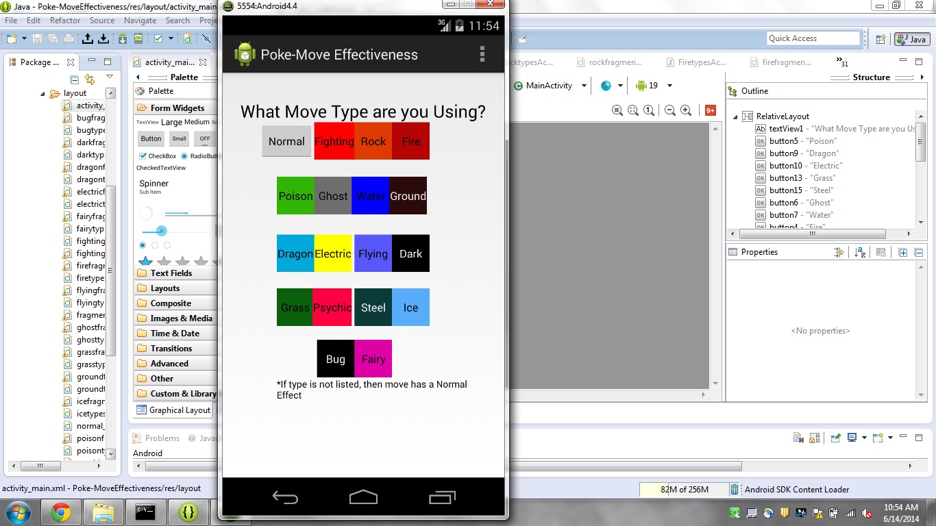936x526 pixels.
Task: Select button9 - "Dragon" in Outline
Action: click(796, 153)
